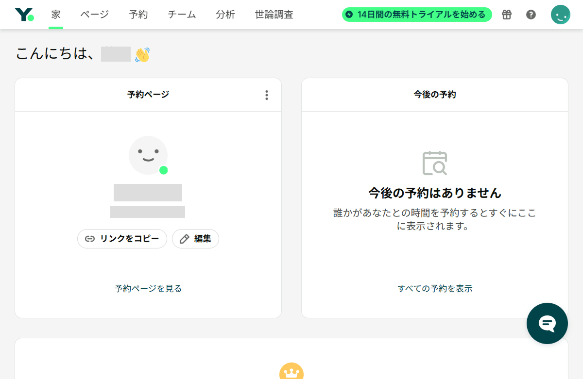Open the 予約 section in the navigation
Viewport: 583px width, 379px height.
(138, 15)
